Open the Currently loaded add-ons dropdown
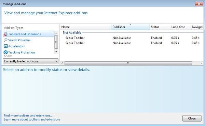The image size is (205, 126). point(30,61)
